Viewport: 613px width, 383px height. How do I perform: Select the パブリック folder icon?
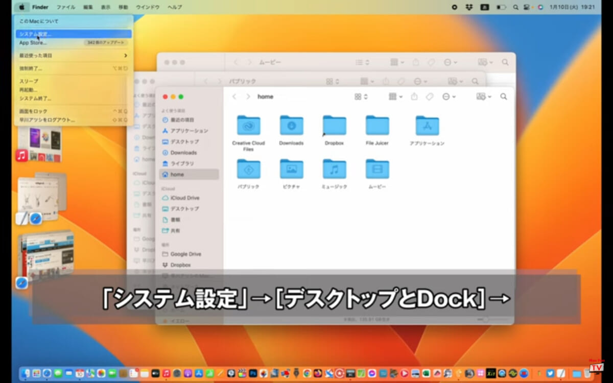248,169
